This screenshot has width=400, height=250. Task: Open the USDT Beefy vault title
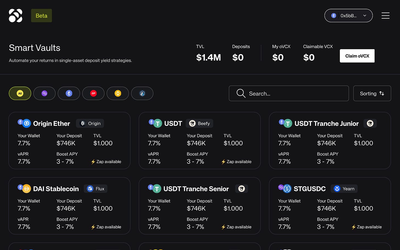point(173,124)
